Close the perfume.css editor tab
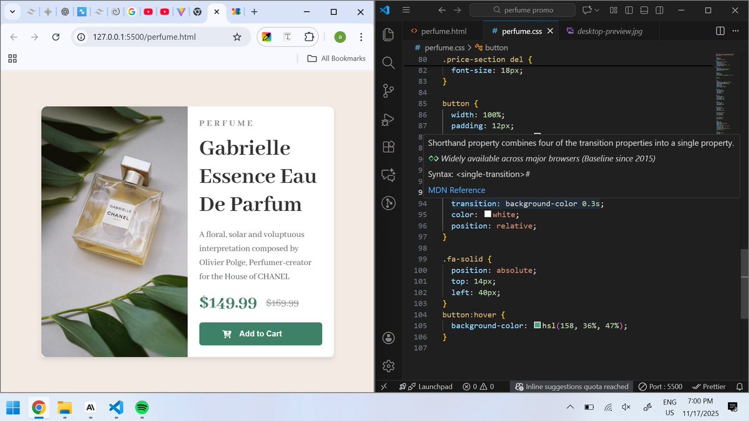Screen dimensions: 749x421 tap(550, 31)
